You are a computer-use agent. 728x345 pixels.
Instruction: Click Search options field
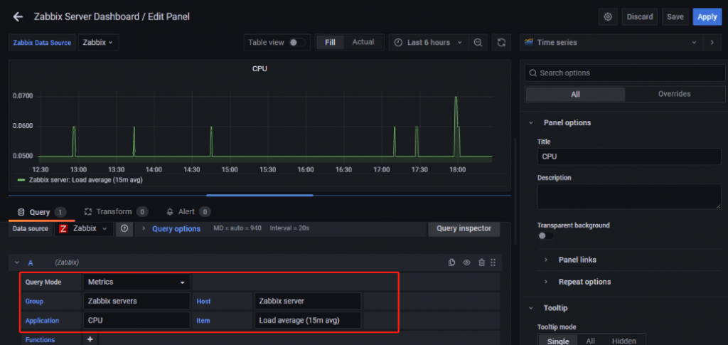(x=625, y=73)
